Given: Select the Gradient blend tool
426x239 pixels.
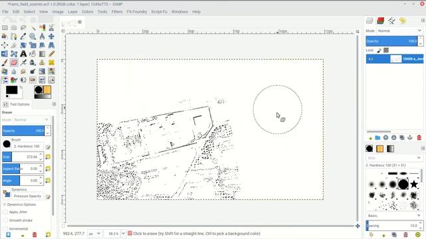Looking at the screenshot, I should click(x=42, y=54).
